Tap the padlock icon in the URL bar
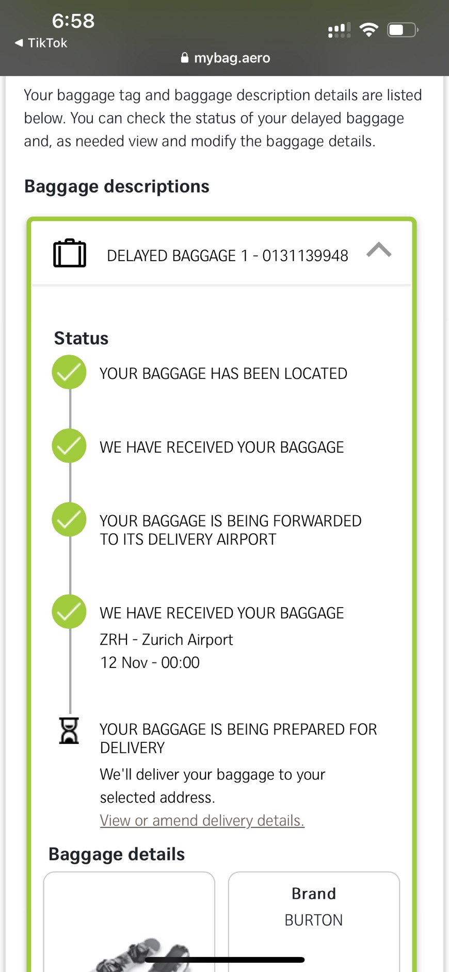The height and width of the screenshot is (972, 449). [185, 58]
